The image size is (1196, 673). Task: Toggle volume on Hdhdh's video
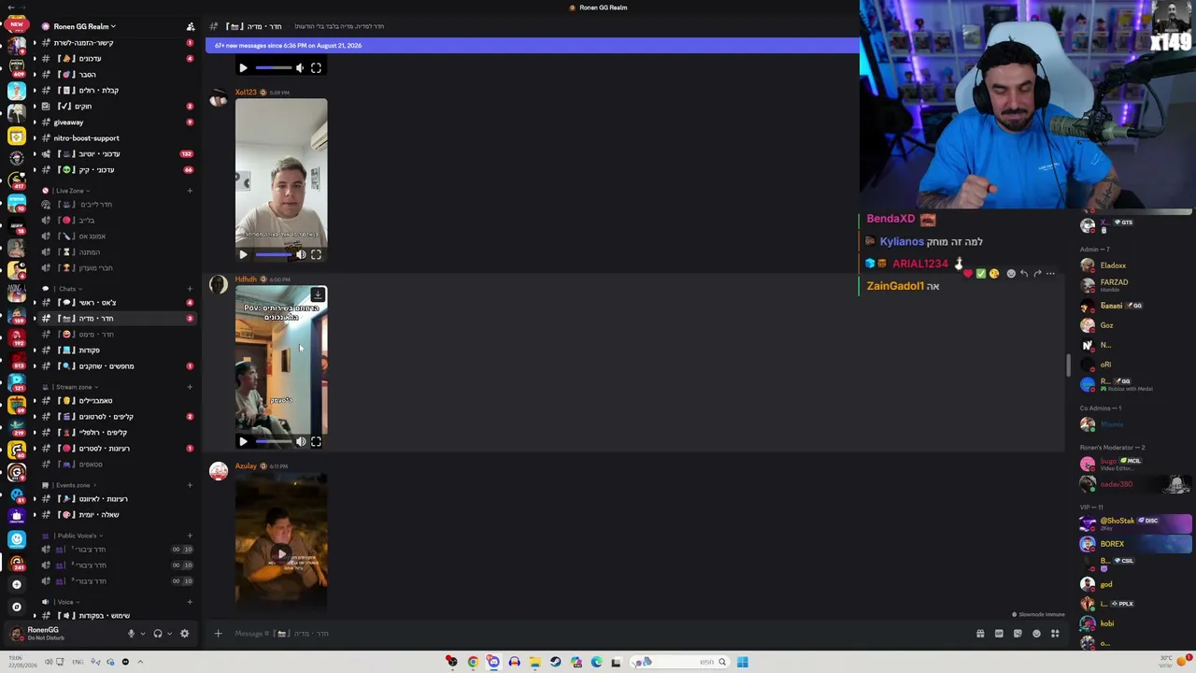(300, 441)
